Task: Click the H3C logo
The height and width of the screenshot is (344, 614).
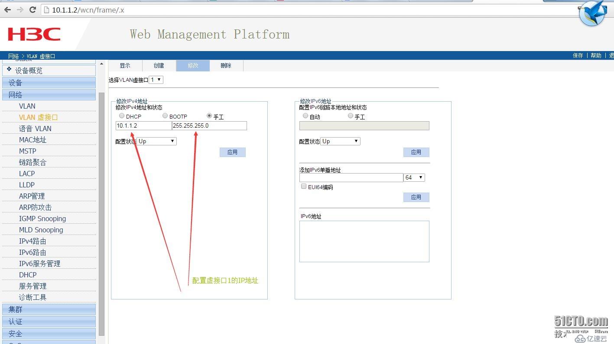Action: [x=34, y=34]
